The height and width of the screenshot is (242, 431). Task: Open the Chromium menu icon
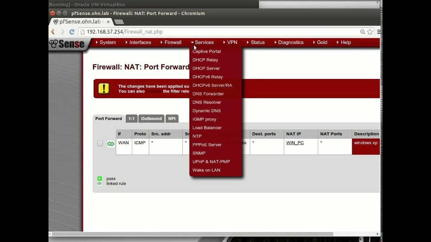pos(379,32)
